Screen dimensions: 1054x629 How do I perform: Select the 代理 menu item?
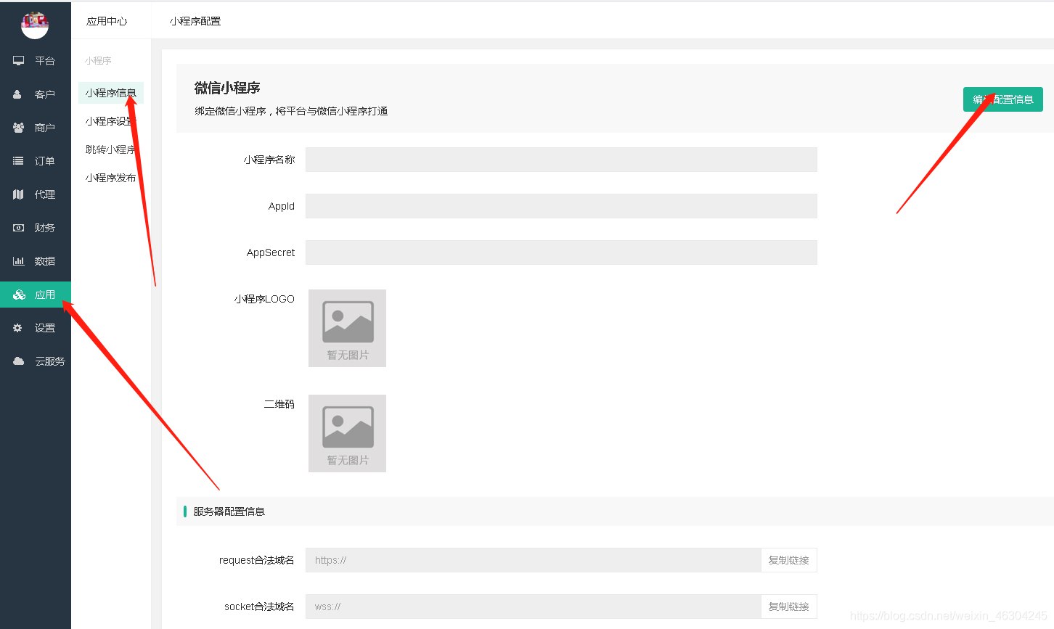point(36,194)
